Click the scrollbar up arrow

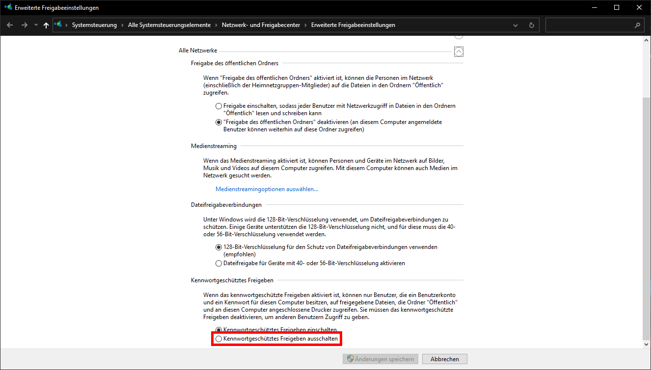point(646,41)
